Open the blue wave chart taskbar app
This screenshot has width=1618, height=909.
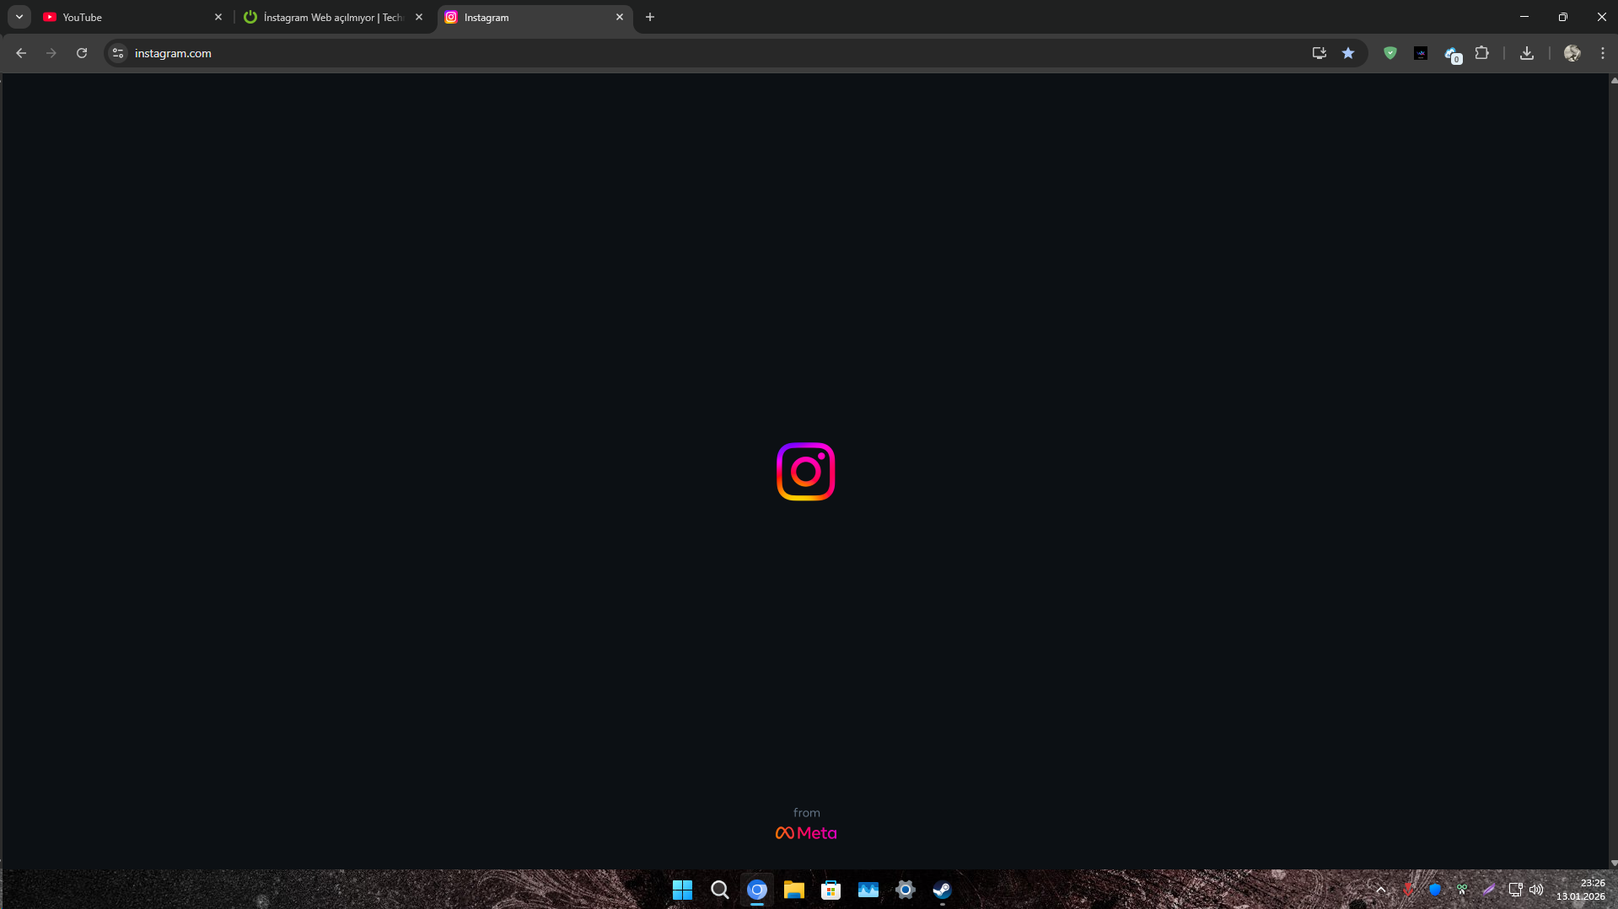pyautogui.click(x=868, y=890)
